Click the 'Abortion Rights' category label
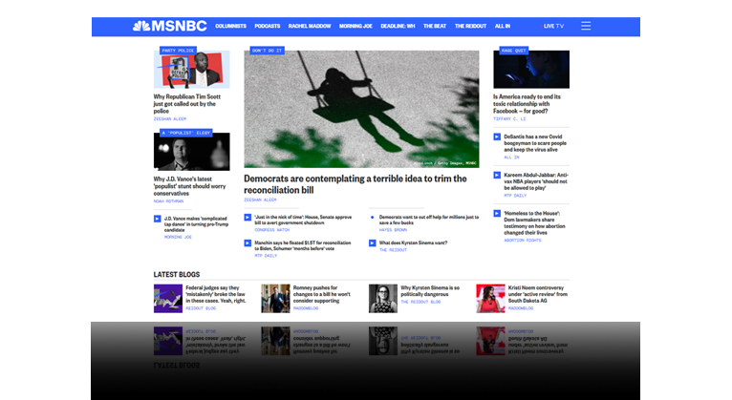 point(523,240)
